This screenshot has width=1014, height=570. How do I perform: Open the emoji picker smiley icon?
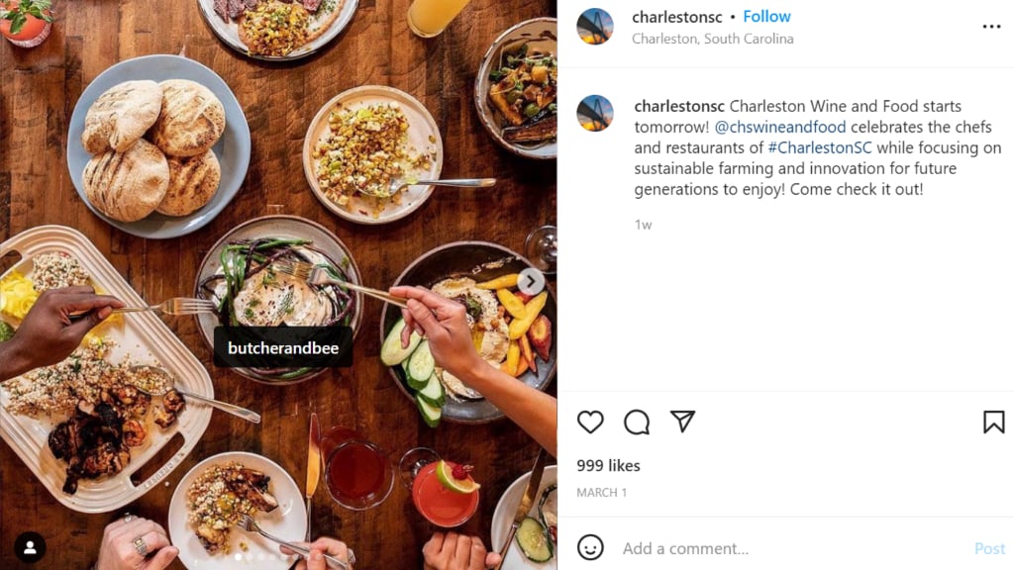[590, 547]
